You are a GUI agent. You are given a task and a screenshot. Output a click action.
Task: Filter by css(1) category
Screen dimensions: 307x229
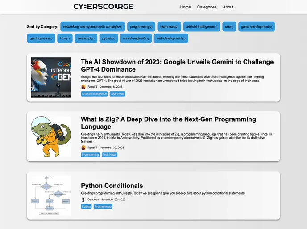click(x=229, y=27)
